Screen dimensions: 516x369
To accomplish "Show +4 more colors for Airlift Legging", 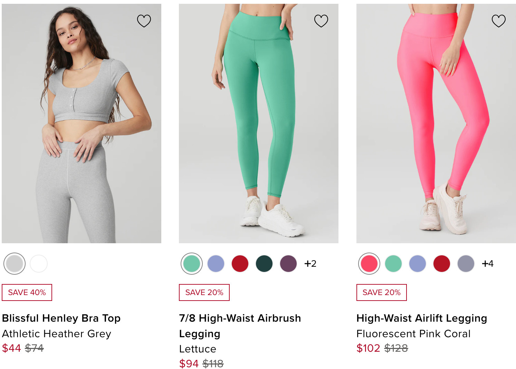I will 488,264.
